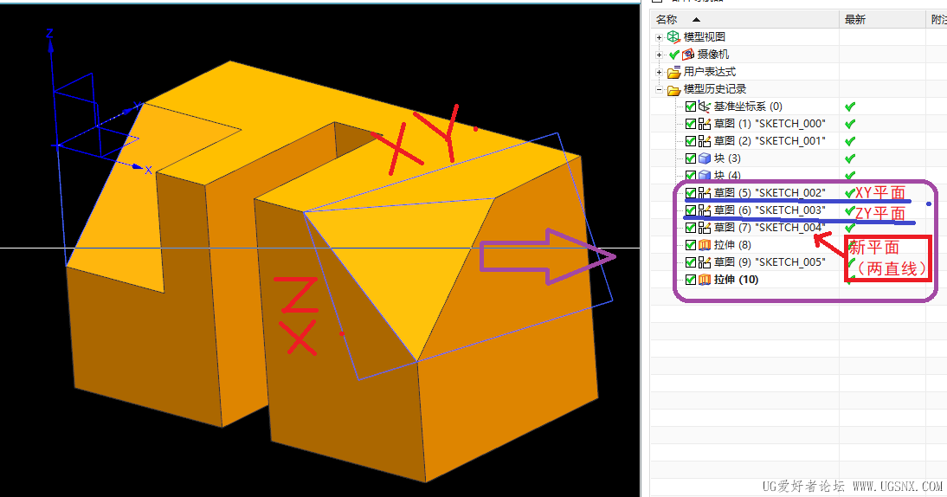Viewport: 947px width, 497px height.
Task: Disable the 拉伸 (10) feature checkbox
Action: click(x=690, y=280)
